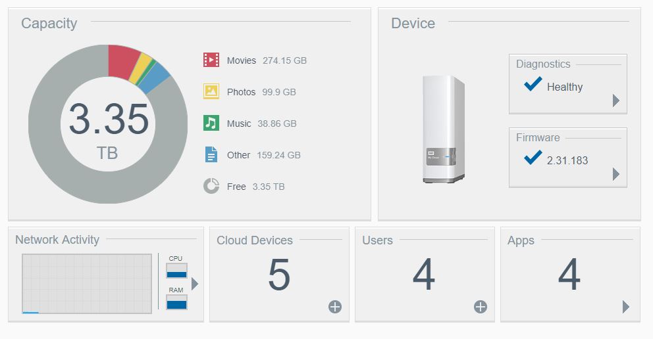
Task: Click the My Cloud device image
Action: click(x=444, y=129)
